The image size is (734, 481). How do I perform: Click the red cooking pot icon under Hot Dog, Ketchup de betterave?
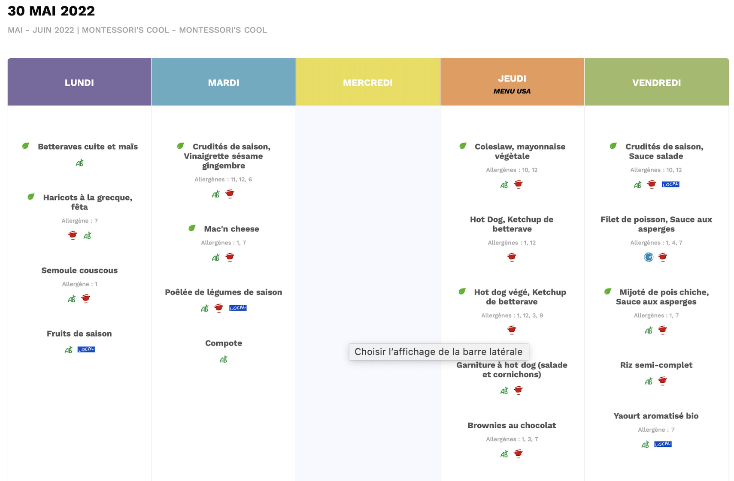tap(512, 257)
